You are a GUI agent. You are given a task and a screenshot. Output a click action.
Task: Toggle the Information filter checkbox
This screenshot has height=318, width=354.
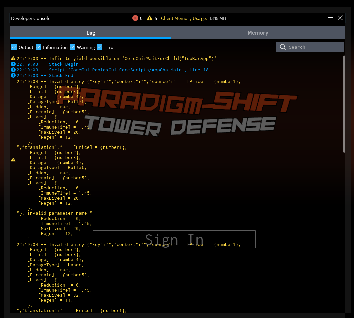click(x=38, y=47)
